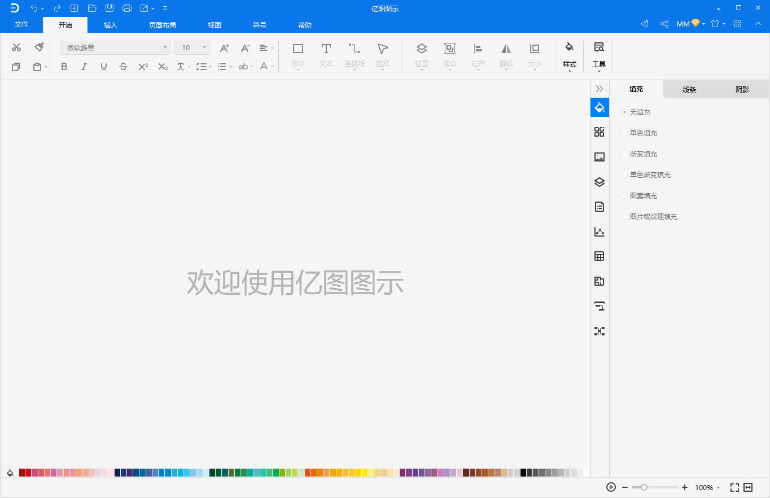
Task: Open the image panel icon in sidebar
Action: coord(600,157)
